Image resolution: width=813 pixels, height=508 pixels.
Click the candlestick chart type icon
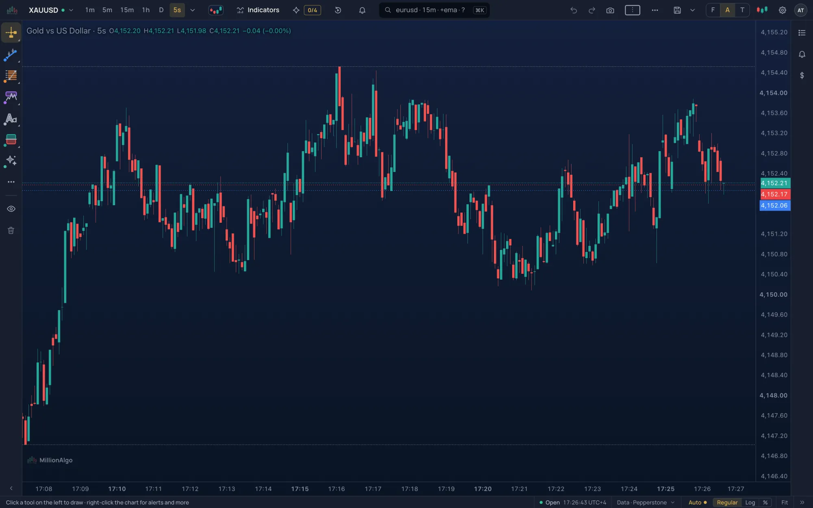click(216, 10)
